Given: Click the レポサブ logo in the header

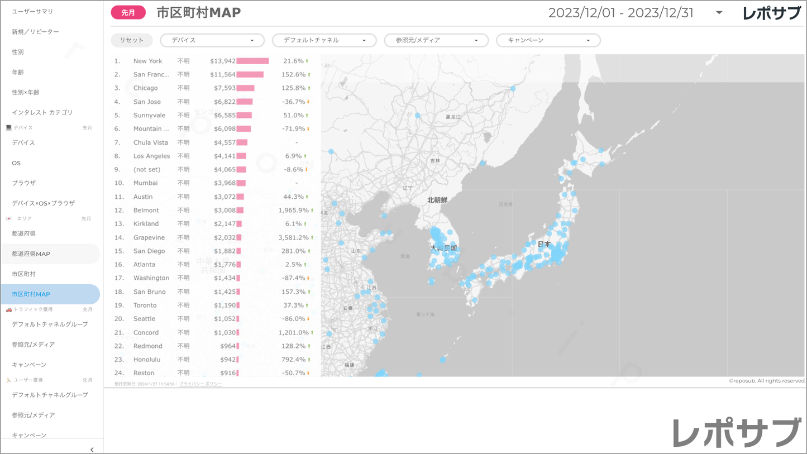Looking at the screenshot, I should click(x=771, y=13).
